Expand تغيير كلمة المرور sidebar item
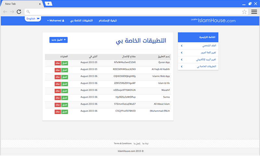Image resolution: width=260 pixels, height=156 pixels. pyautogui.click(x=200, y=53)
